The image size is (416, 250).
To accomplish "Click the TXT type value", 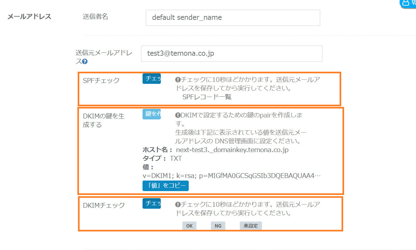I will 176,158.
